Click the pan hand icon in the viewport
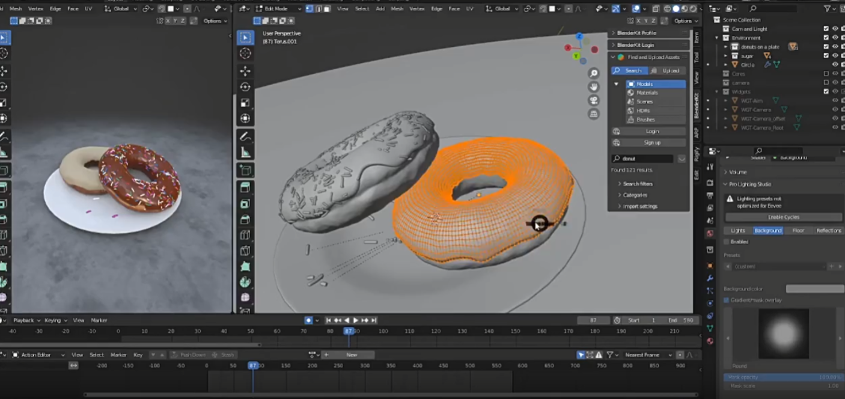The height and width of the screenshot is (399, 845). pos(594,87)
